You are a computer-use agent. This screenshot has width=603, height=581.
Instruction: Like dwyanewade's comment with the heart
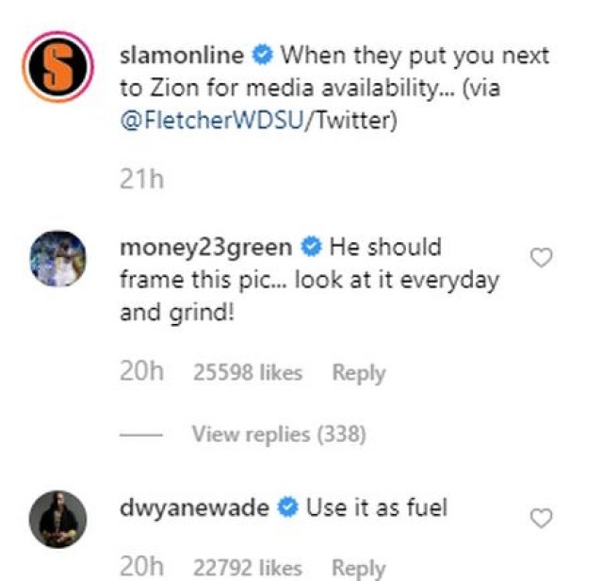542,518
